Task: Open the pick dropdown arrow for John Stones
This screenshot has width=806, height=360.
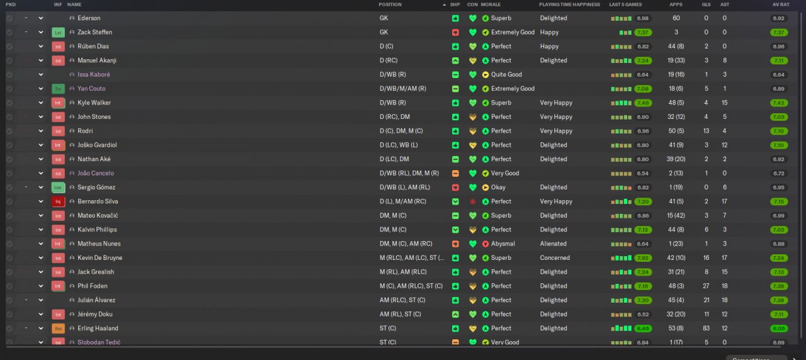Action: coord(41,117)
